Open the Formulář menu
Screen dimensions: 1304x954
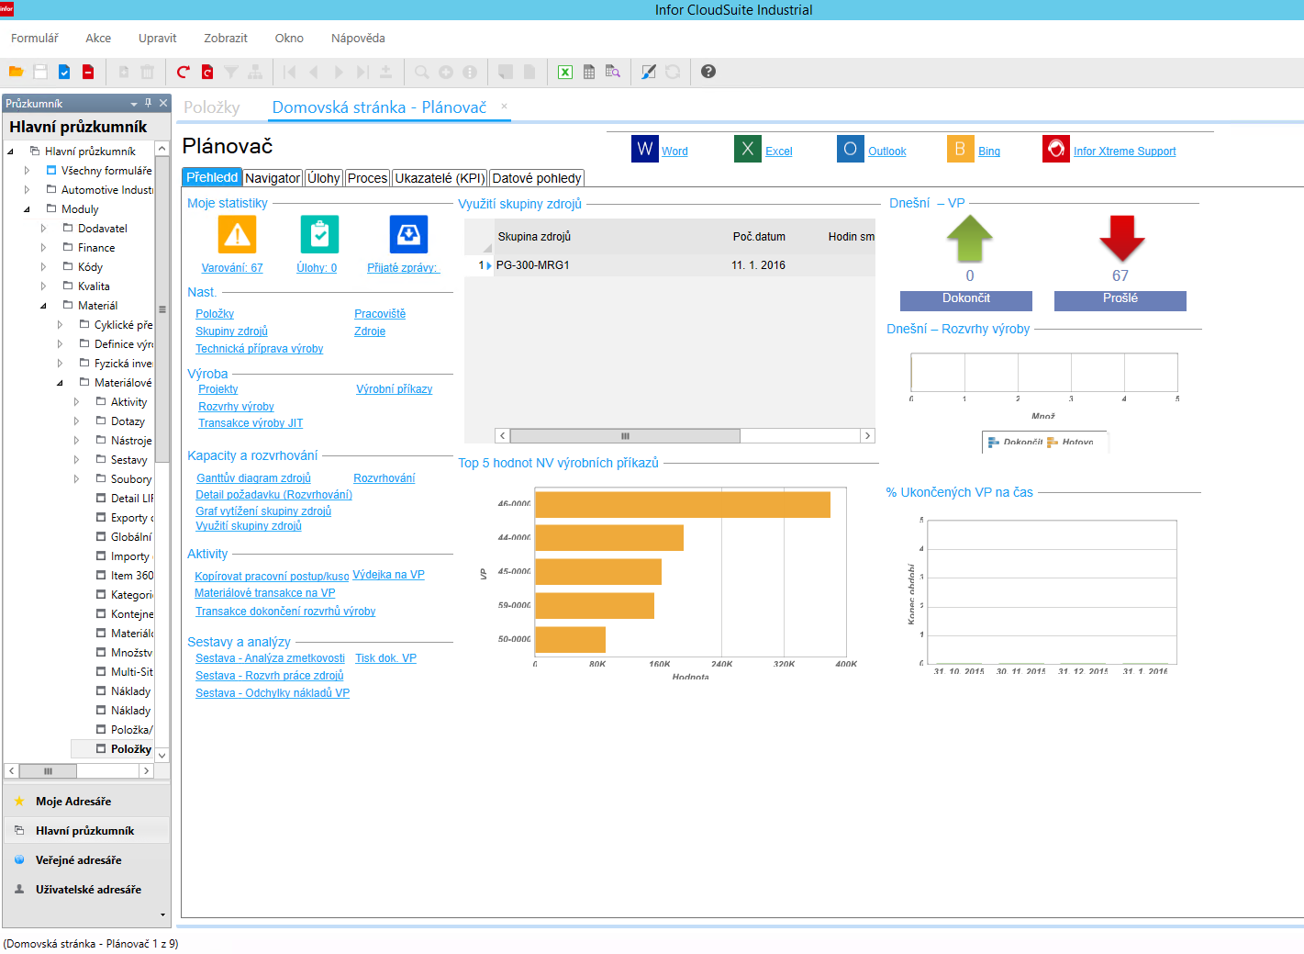35,39
